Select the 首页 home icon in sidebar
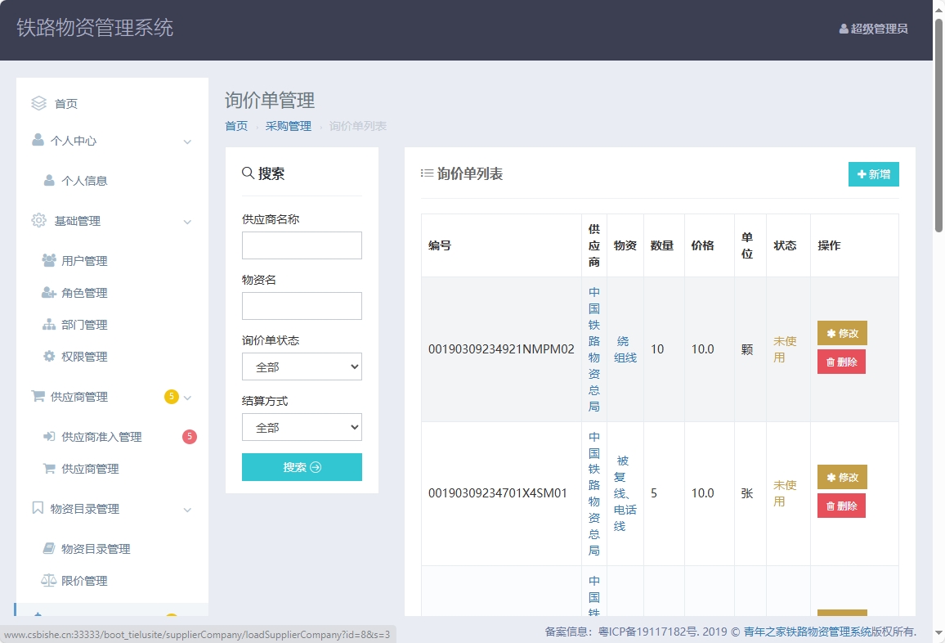The height and width of the screenshot is (643, 945). [x=38, y=103]
